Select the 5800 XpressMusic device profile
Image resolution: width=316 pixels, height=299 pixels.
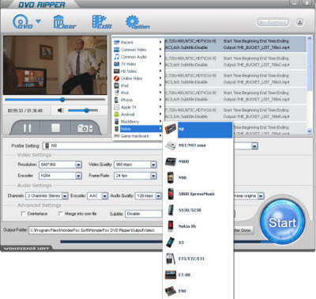tap(198, 194)
